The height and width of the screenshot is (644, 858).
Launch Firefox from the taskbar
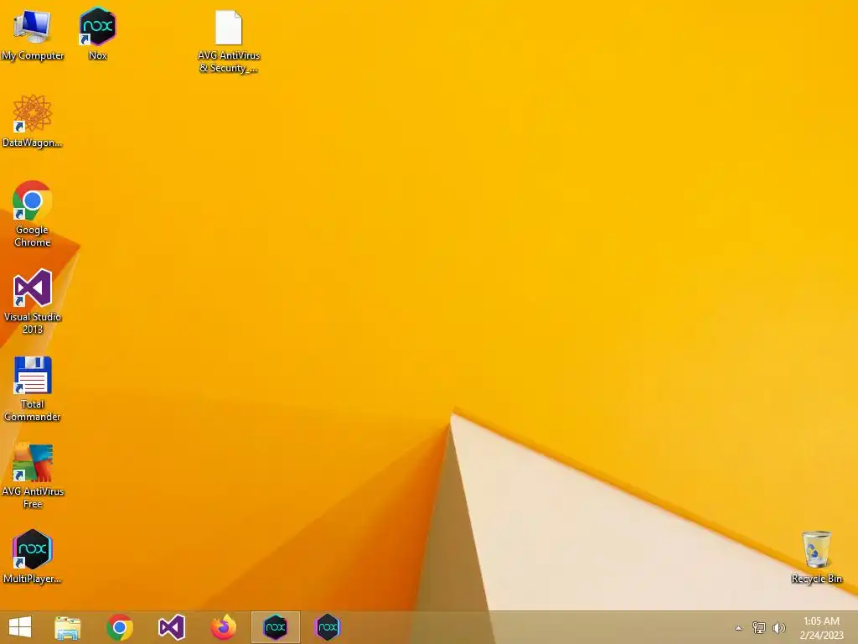[223, 627]
